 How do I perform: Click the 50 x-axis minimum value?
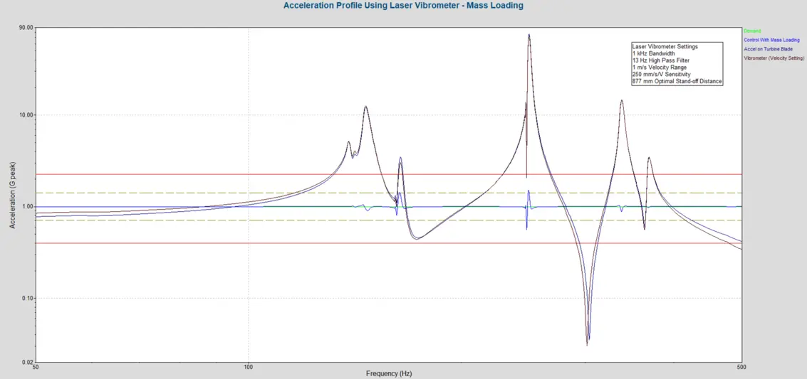tap(36, 368)
